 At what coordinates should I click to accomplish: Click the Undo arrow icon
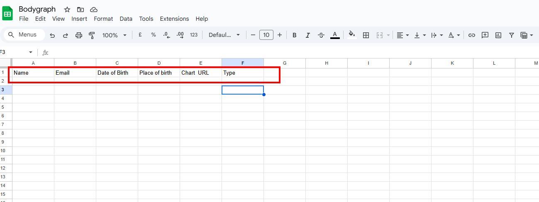click(x=52, y=35)
